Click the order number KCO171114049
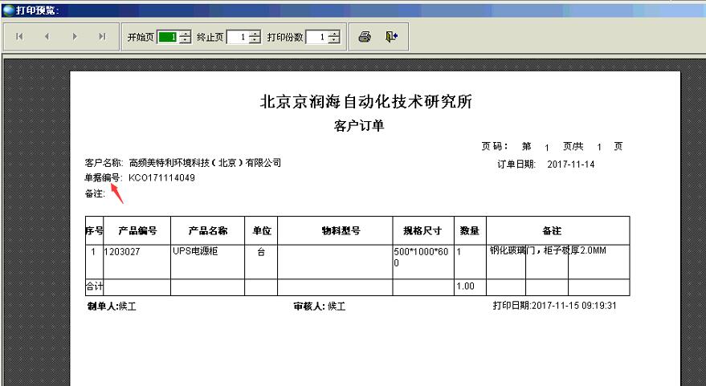The image size is (706, 386). click(161, 178)
